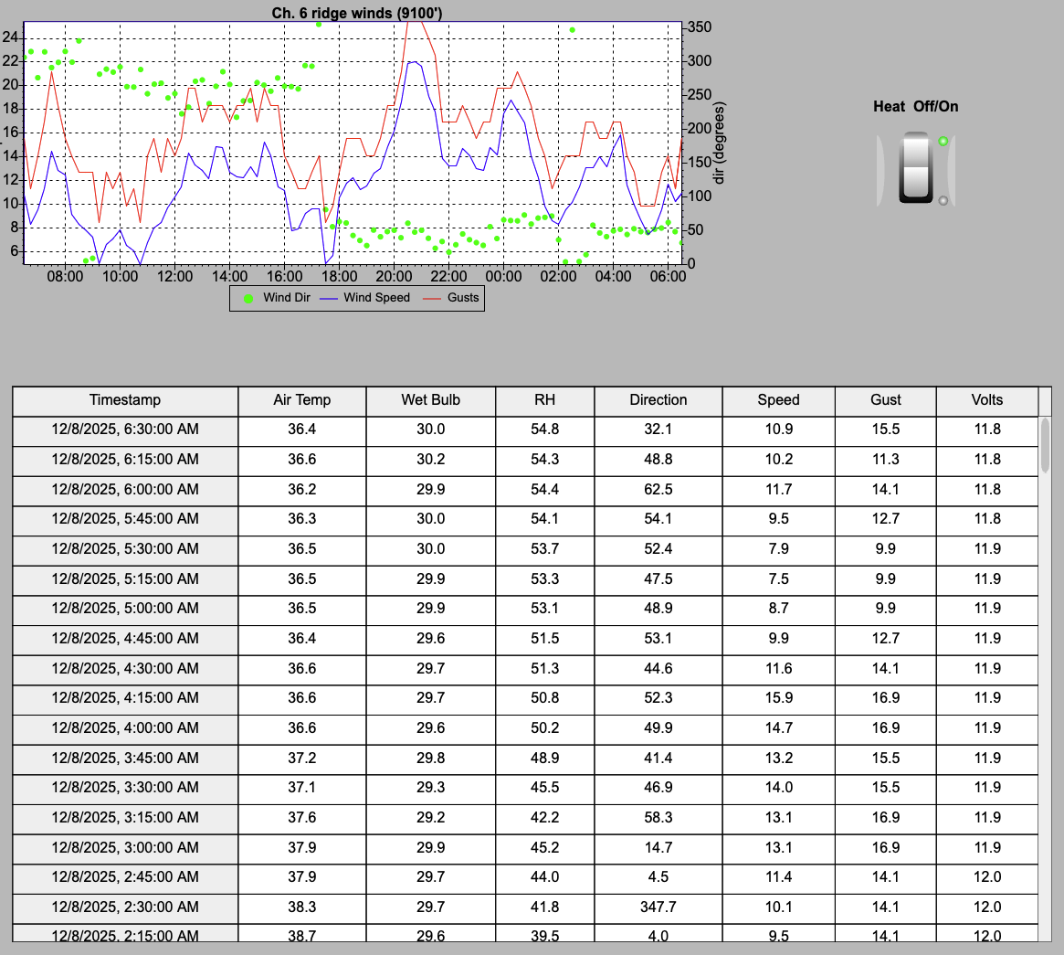The width and height of the screenshot is (1064, 955).
Task: Toggle the Heat Off/On rocker switch
Action: pyautogui.click(x=916, y=168)
